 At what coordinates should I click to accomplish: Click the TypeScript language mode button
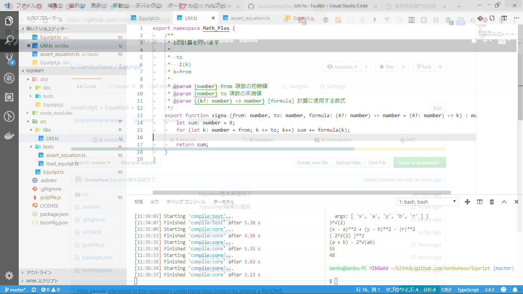pyautogui.click(x=468, y=290)
